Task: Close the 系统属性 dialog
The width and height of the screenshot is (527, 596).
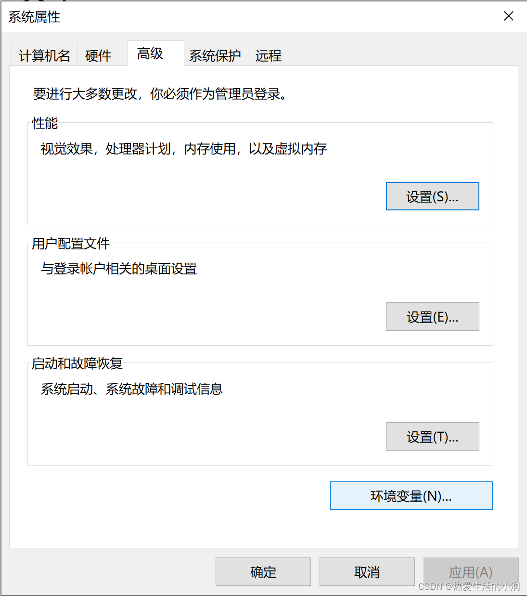Action: pyautogui.click(x=508, y=16)
